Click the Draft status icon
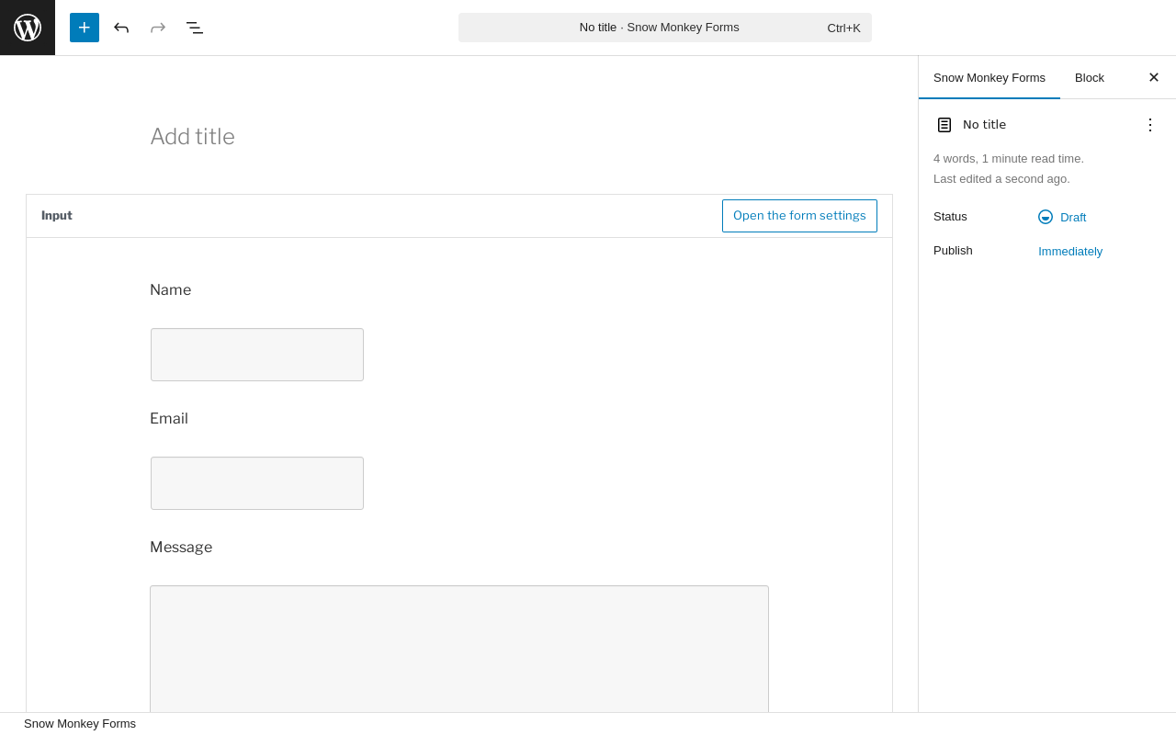 1046,217
